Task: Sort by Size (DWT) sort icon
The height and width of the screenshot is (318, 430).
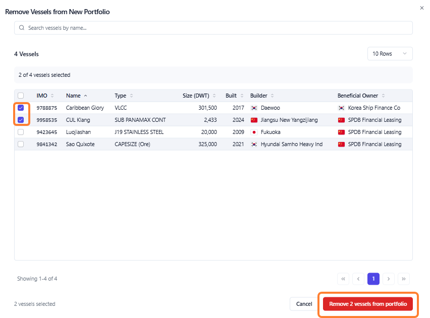Action: [x=214, y=96]
